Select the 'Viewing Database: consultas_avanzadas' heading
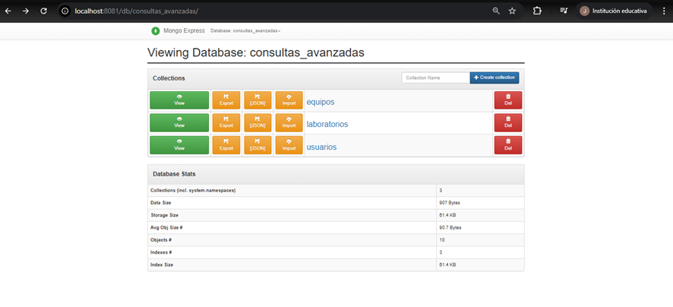This screenshot has width=673, height=307. (256, 52)
